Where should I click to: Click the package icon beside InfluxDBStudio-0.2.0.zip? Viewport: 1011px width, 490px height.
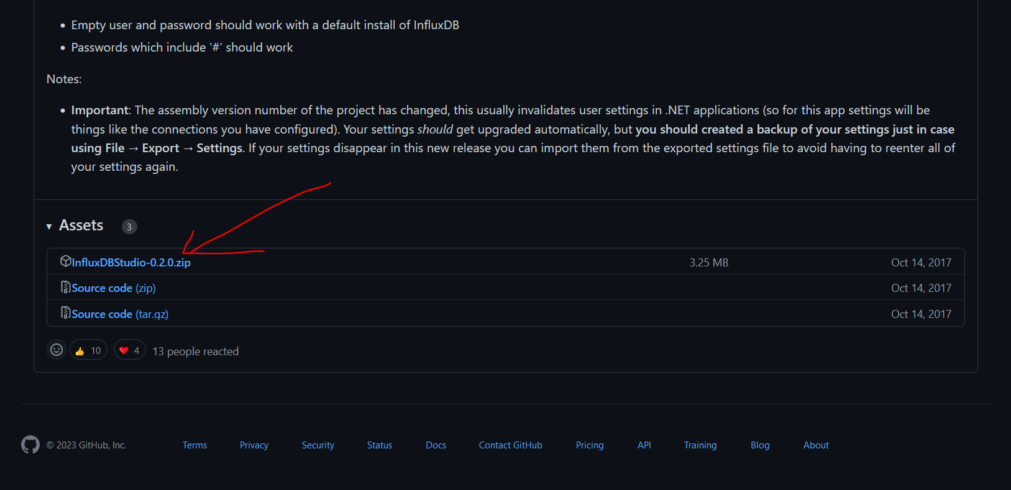tap(65, 261)
